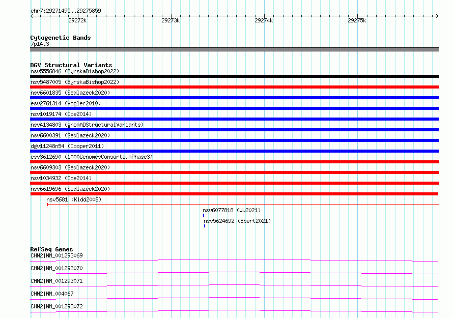Viewport: 453px width, 318px height.
Task: Click the right arrowhead of the ruler
Action: point(437,16)
